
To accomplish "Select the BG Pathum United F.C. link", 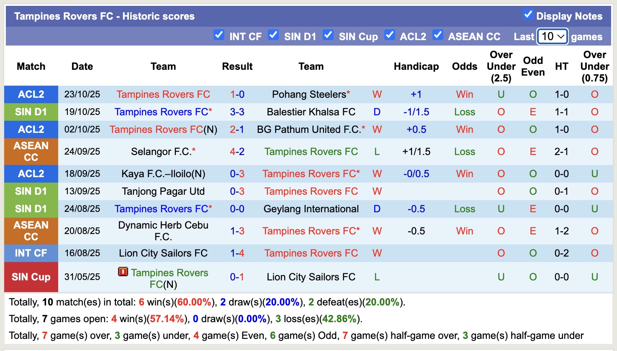I will (309, 130).
